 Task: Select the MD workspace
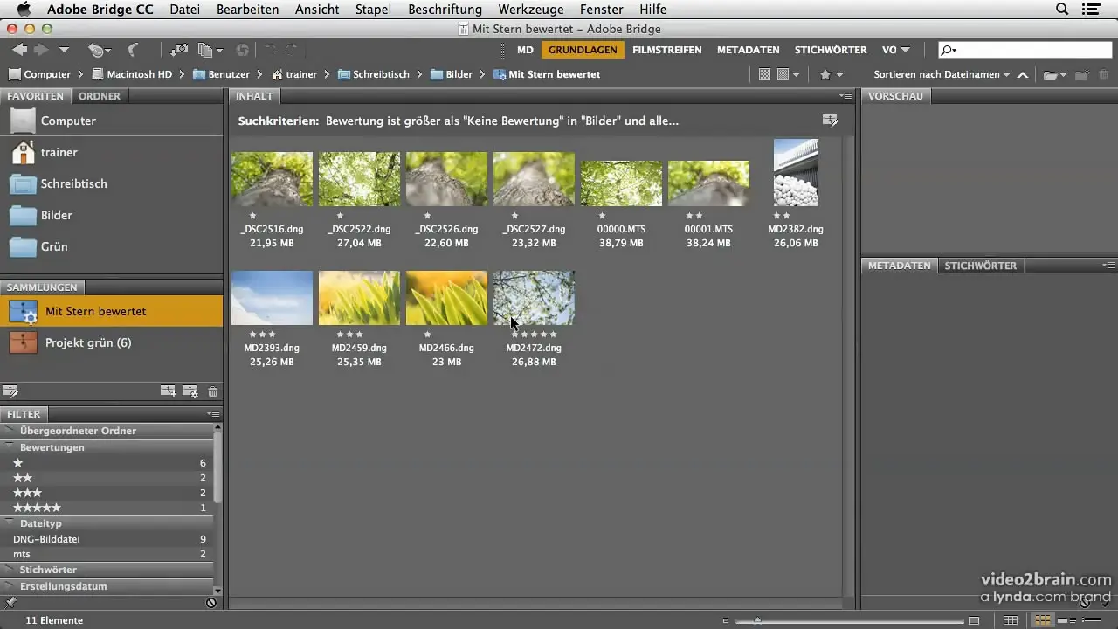click(525, 50)
